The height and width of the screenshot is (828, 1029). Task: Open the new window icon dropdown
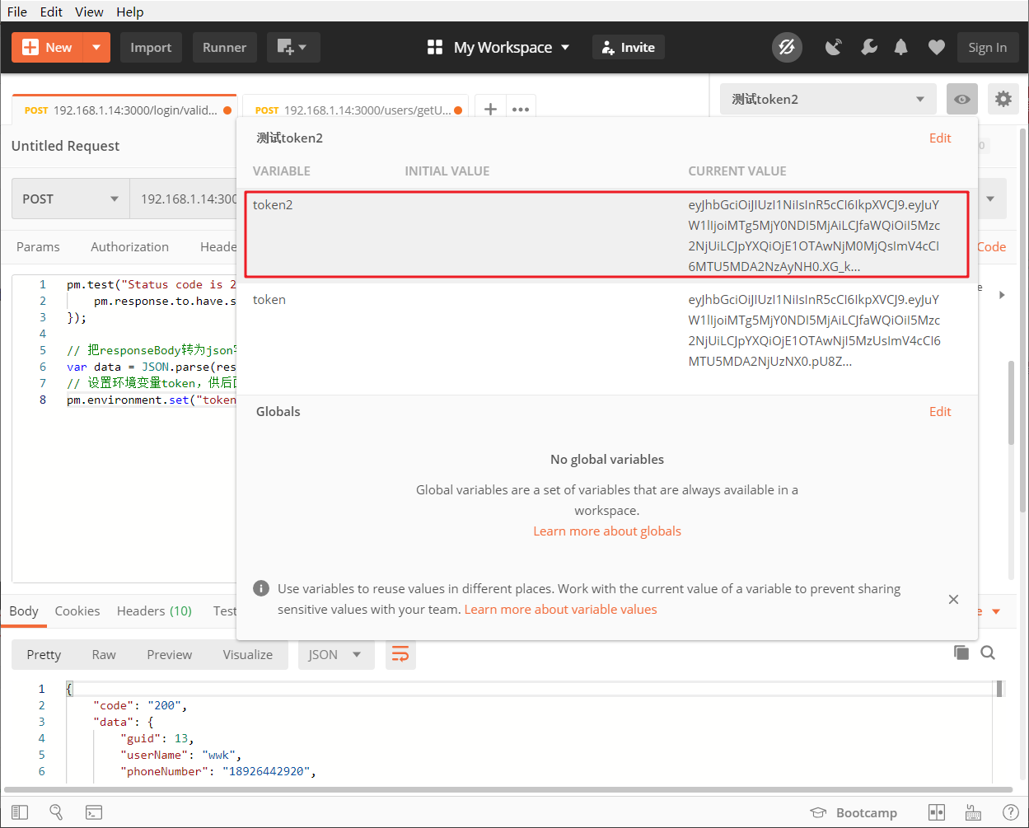click(292, 48)
